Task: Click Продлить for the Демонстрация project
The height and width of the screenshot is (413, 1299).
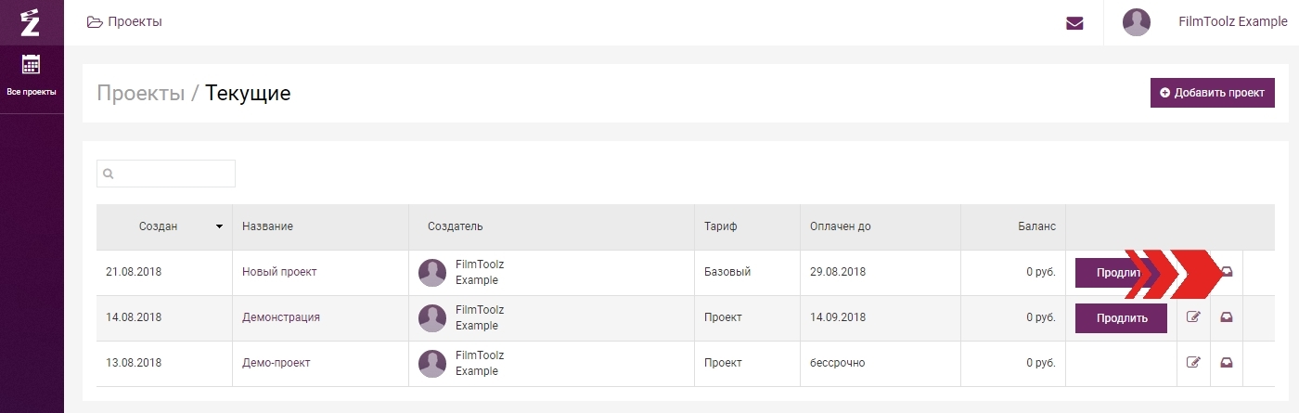Action: 1121,317
